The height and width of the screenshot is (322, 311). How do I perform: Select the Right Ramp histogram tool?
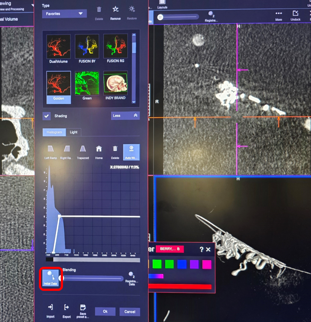[67, 149]
